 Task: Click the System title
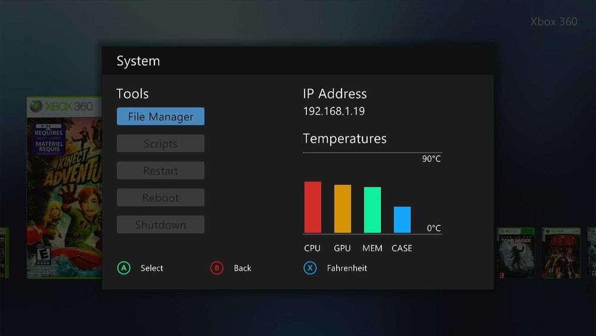(138, 61)
